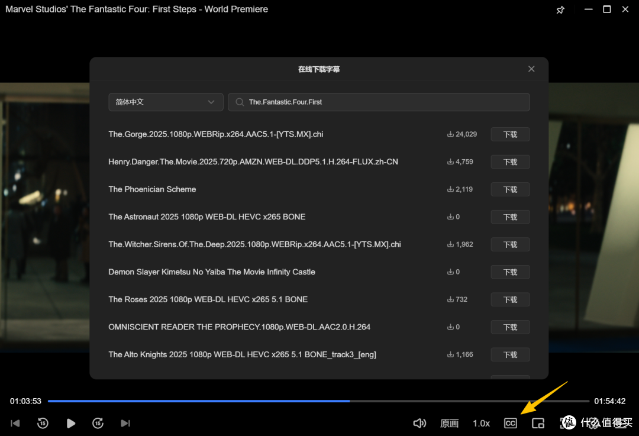Close the online subtitle download dialog

pos(531,69)
